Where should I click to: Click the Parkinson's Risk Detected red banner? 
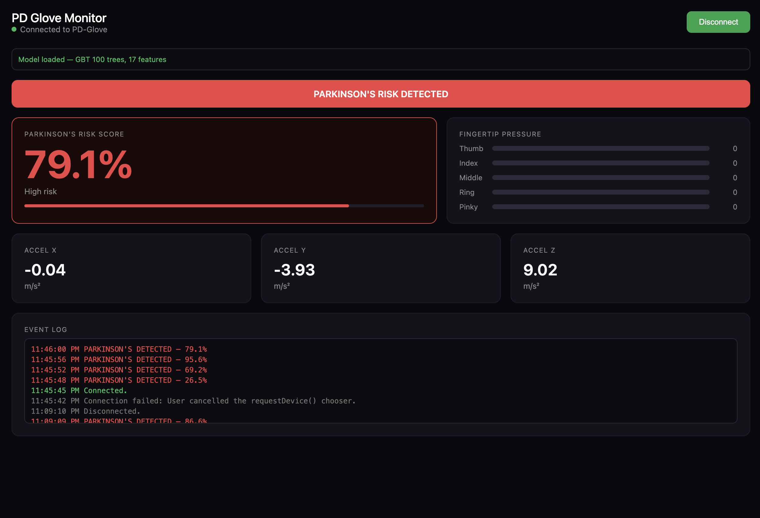click(x=380, y=94)
